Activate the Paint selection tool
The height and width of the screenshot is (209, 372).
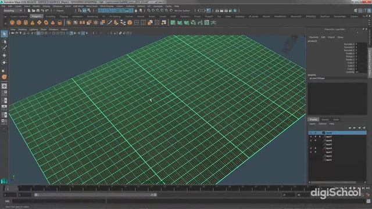tap(4, 48)
